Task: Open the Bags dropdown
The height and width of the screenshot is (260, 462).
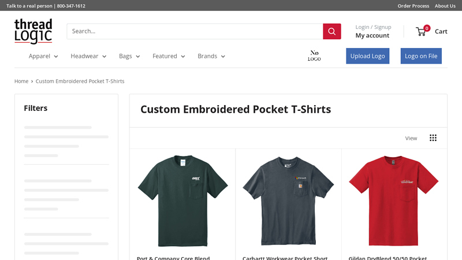Action: [129, 56]
